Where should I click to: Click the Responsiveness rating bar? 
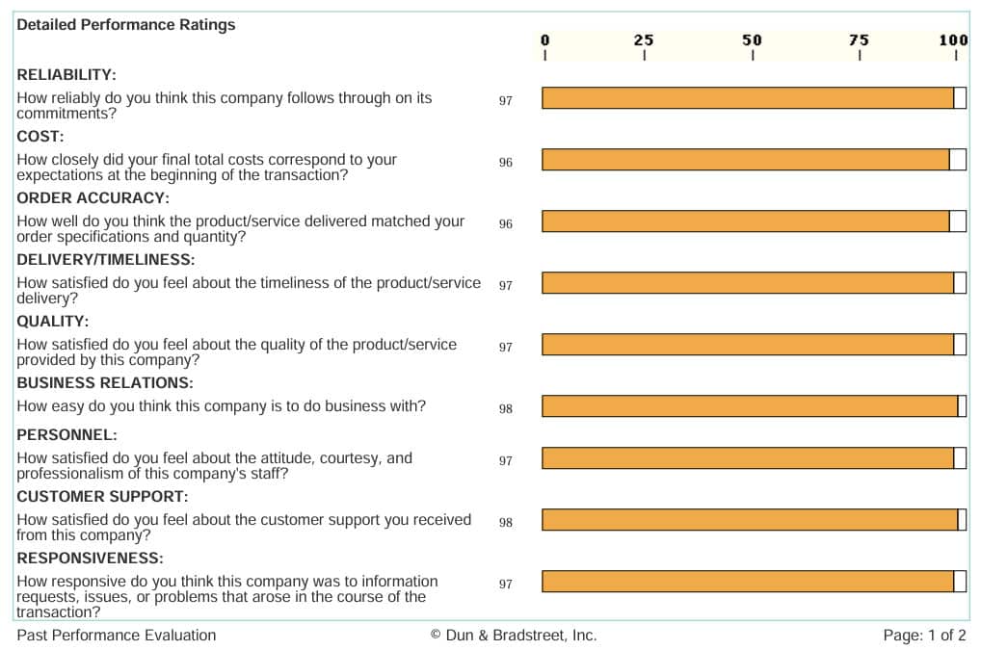(x=748, y=582)
